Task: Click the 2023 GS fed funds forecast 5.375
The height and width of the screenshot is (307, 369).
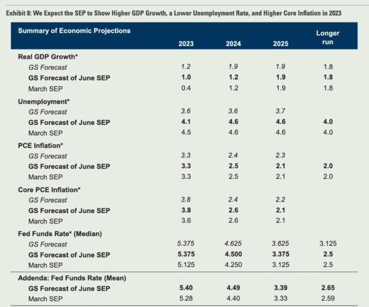Action: [186, 244]
